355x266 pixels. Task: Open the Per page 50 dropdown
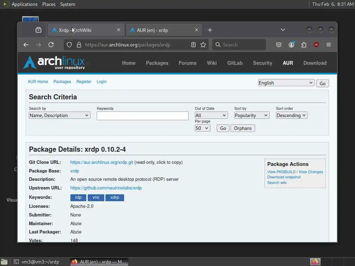point(202,128)
